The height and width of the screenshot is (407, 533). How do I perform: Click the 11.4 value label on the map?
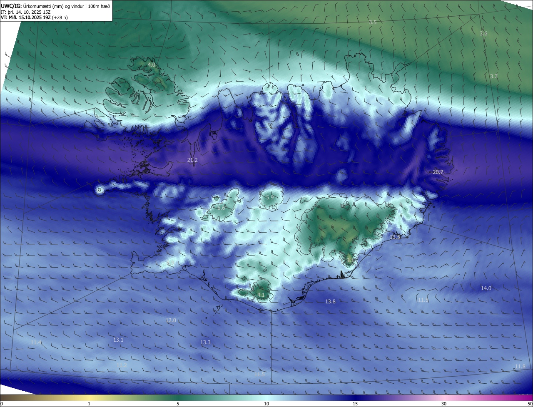[36, 342]
